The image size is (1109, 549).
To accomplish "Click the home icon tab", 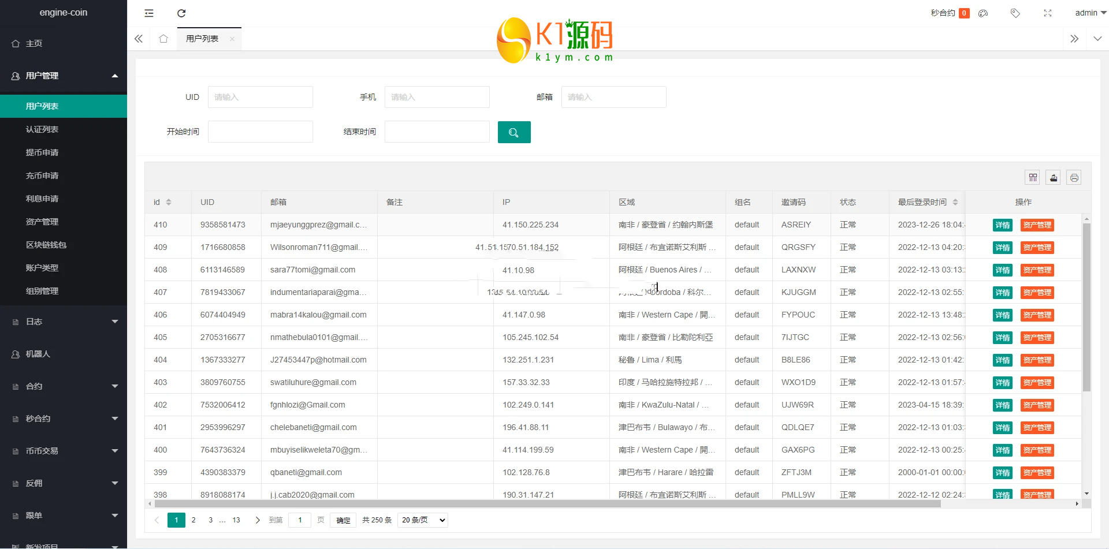I will tap(163, 39).
